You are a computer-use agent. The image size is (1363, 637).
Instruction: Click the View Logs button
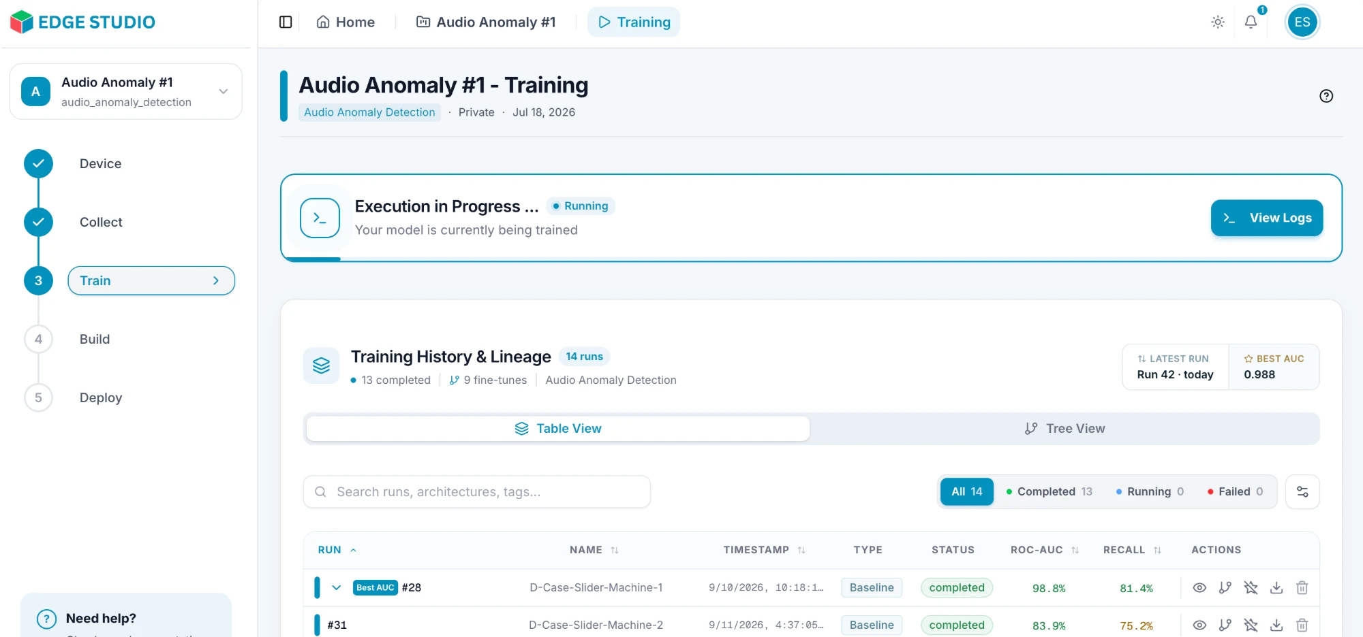1267,218
